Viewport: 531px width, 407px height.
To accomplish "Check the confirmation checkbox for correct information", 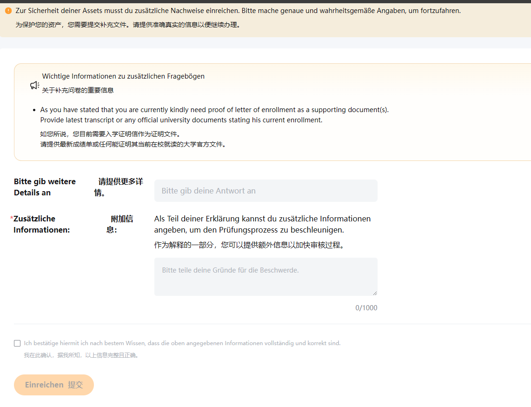I will pyautogui.click(x=17, y=343).
